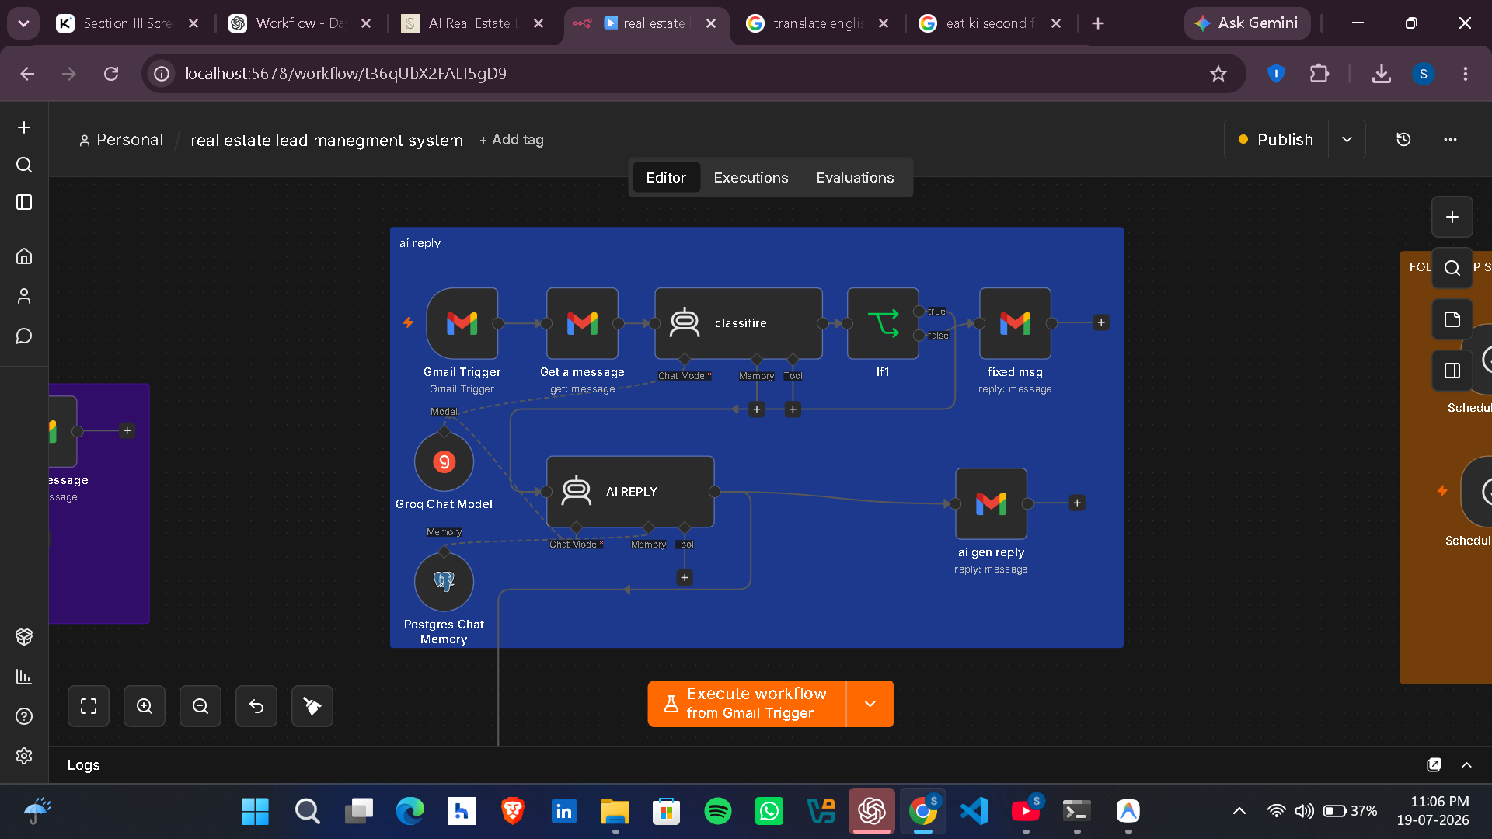Select the Postgres Chat Memory node
The width and height of the screenshot is (1492, 839).
[x=444, y=582]
